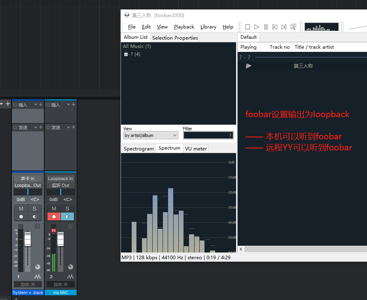Viewport: 367px width, 300px height.
Task: Disable record arm on via MIC channel
Action: pyautogui.click(x=54, y=216)
